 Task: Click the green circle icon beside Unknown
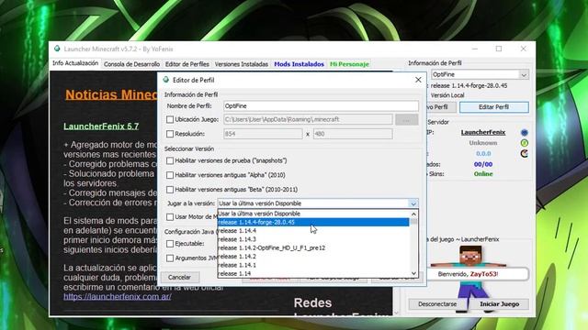coord(525,143)
